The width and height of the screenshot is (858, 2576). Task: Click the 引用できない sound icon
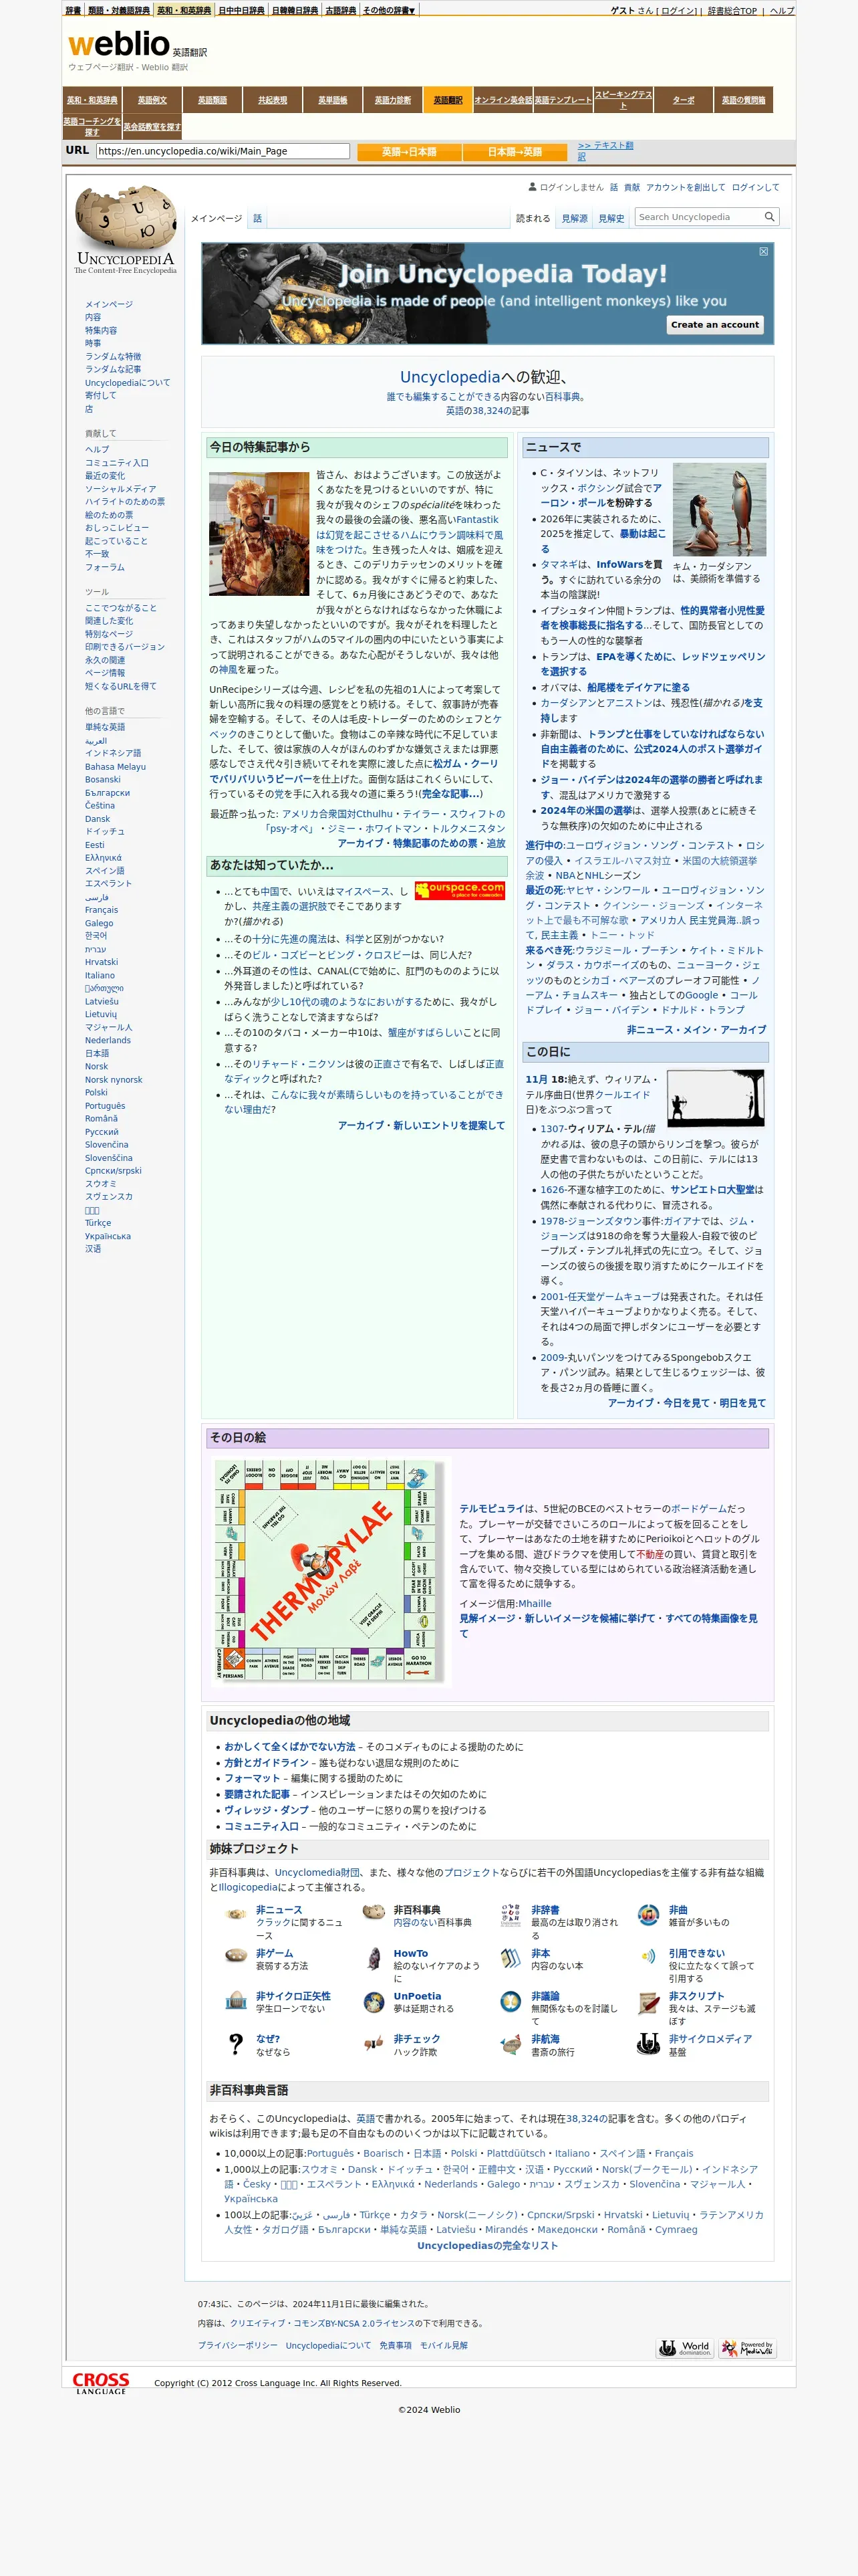click(x=648, y=1956)
